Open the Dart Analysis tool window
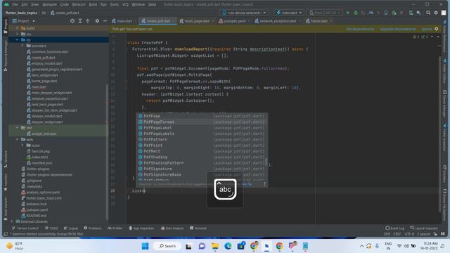The image size is (450, 253). [172, 228]
